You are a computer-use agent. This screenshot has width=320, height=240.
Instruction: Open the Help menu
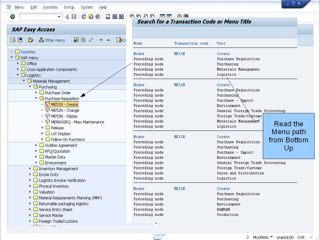(103, 7)
